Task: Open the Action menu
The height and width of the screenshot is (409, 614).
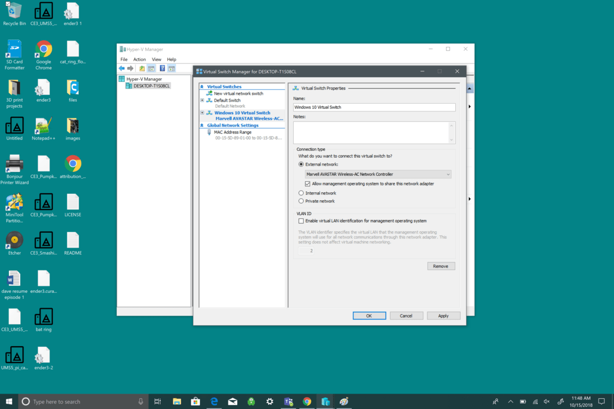Action: pos(139,60)
